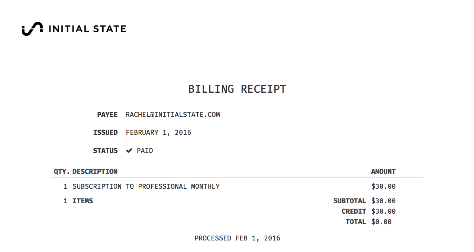The height and width of the screenshot is (252, 474).
Task: Click the INITIAL STATE brand name text
Action: pos(87,29)
